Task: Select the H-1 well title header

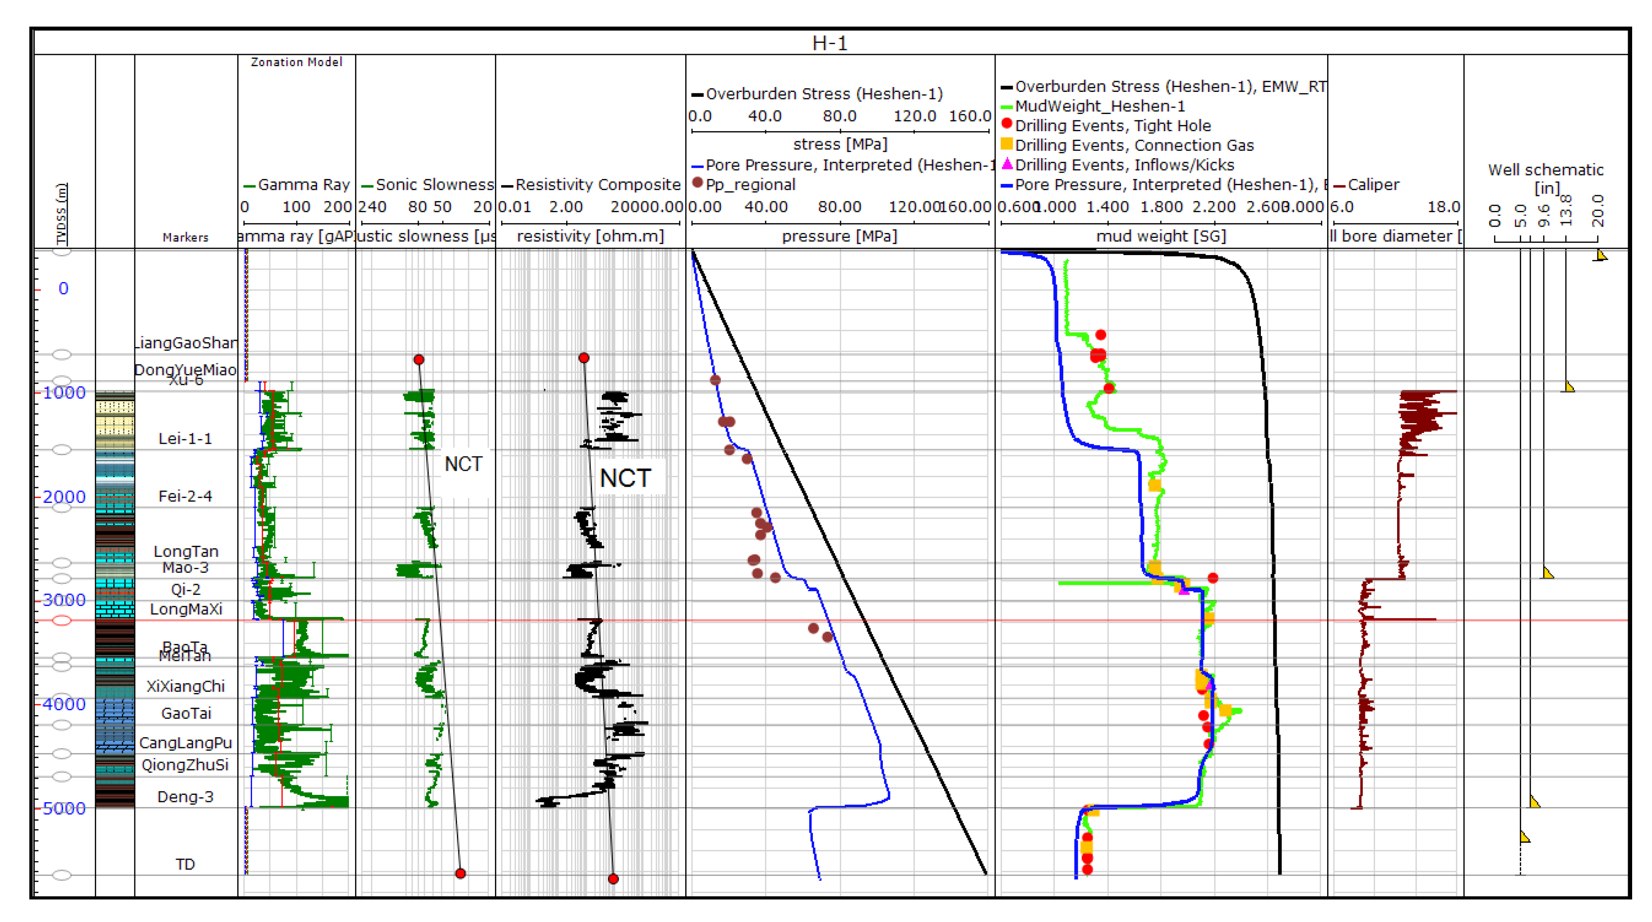Action: click(830, 43)
